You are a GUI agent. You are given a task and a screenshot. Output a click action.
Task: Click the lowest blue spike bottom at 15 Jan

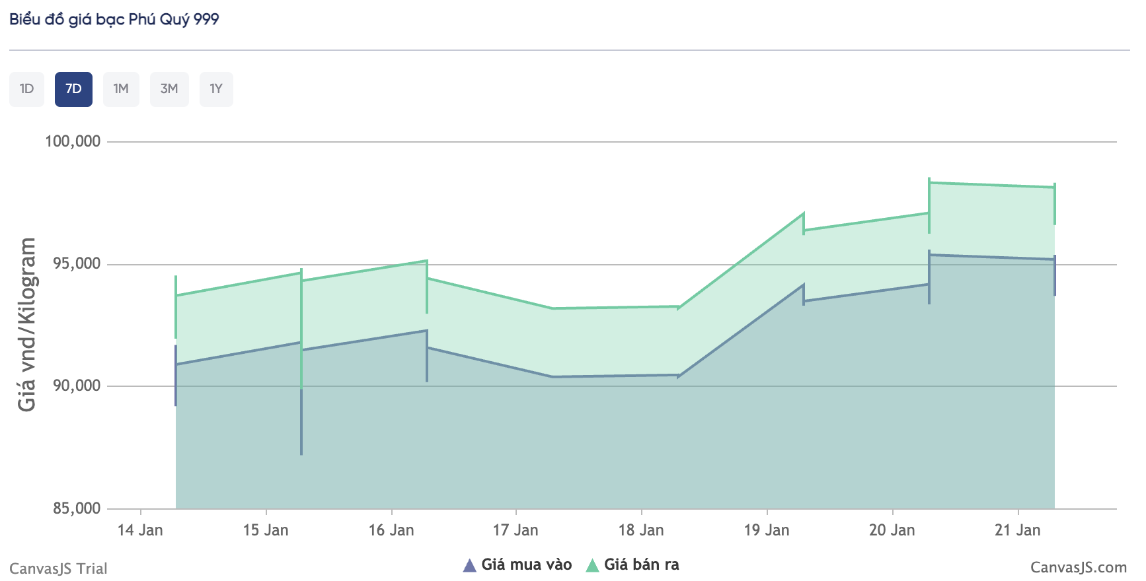[301, 453]
